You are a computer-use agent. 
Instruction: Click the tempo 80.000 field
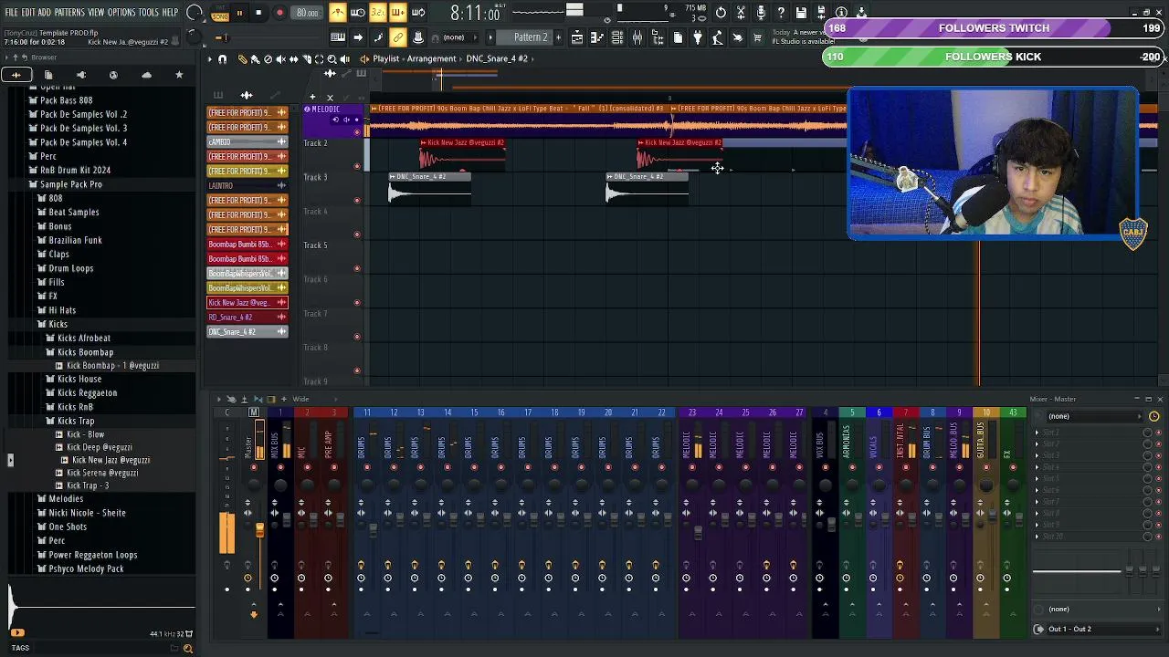[x=308, y=13]
